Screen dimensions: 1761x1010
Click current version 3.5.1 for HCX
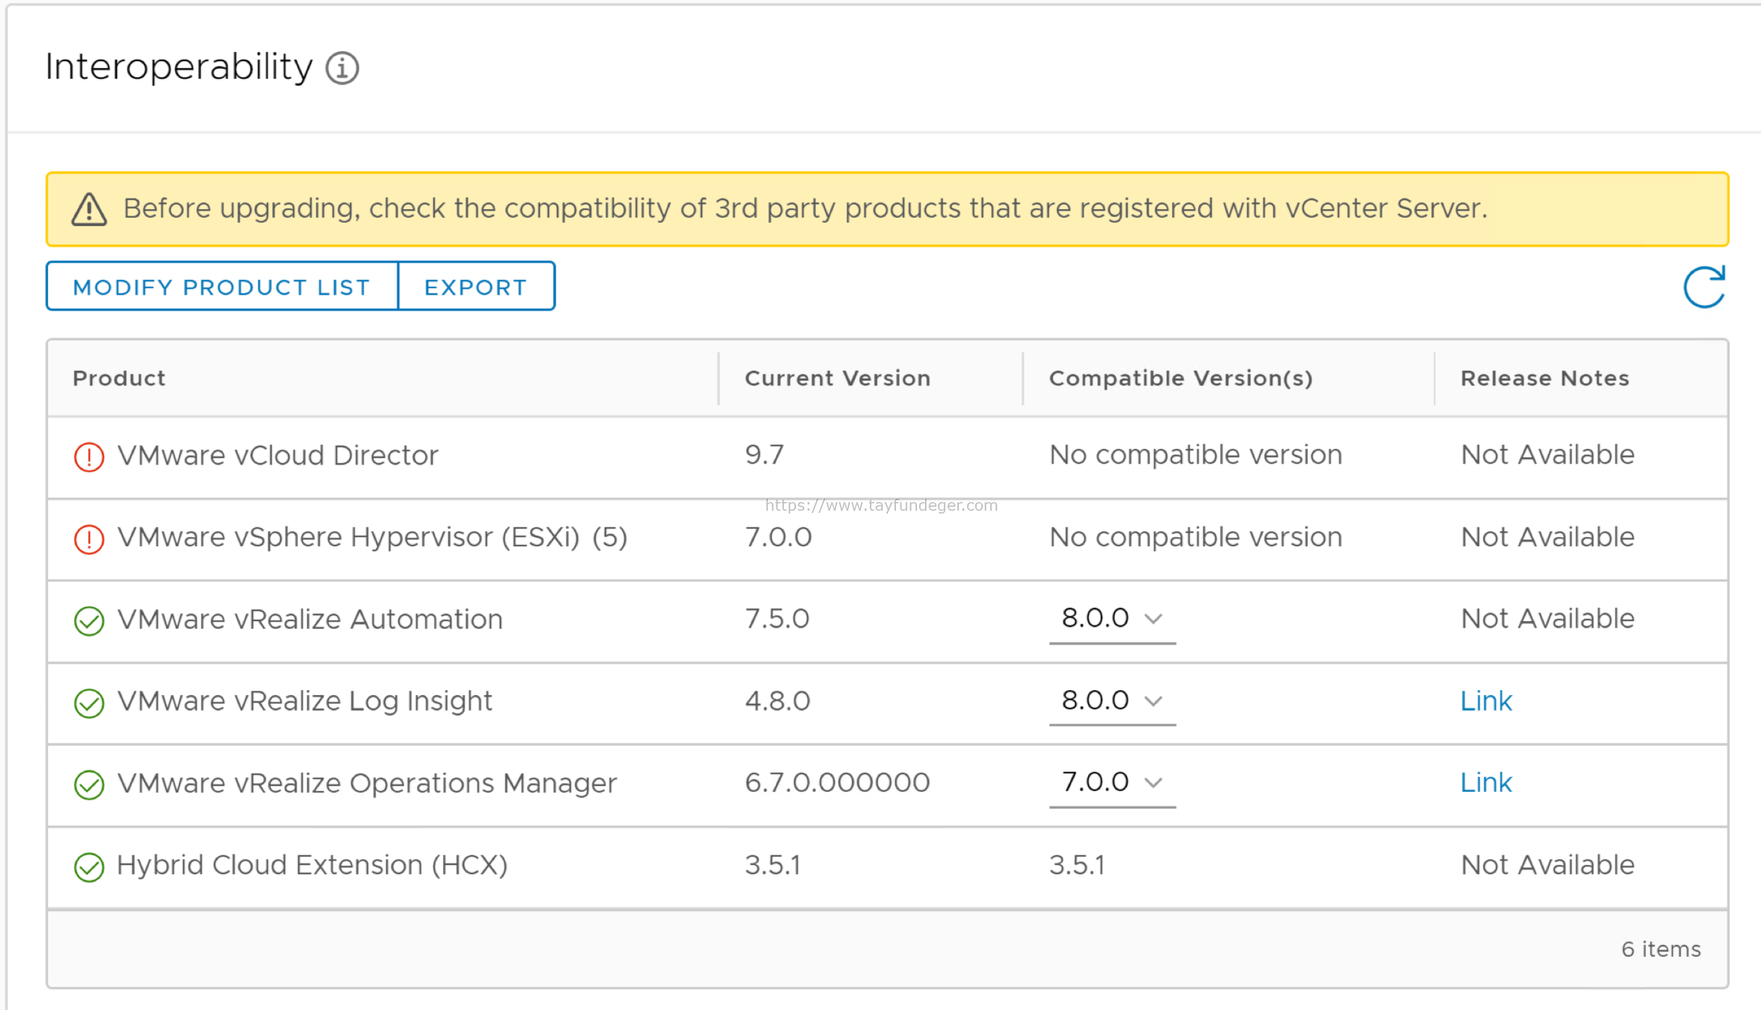click(x=772, y=865)
